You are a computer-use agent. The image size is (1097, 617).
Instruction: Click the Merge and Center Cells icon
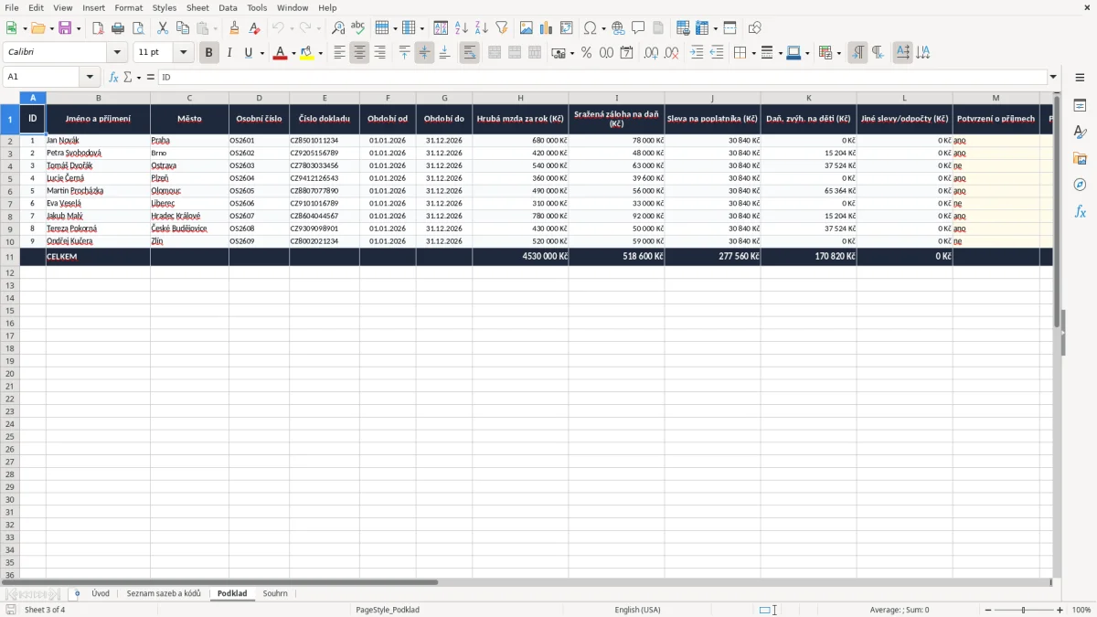[x=495, y=53]
